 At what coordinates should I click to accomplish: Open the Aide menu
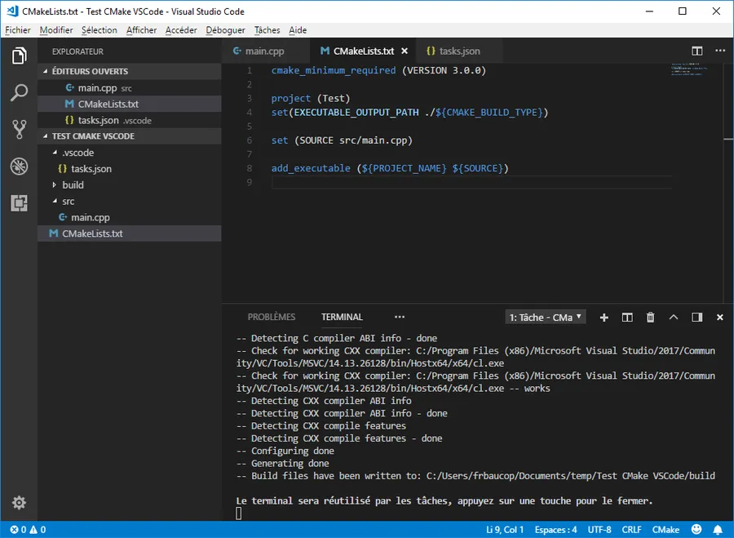click(298, 30)
